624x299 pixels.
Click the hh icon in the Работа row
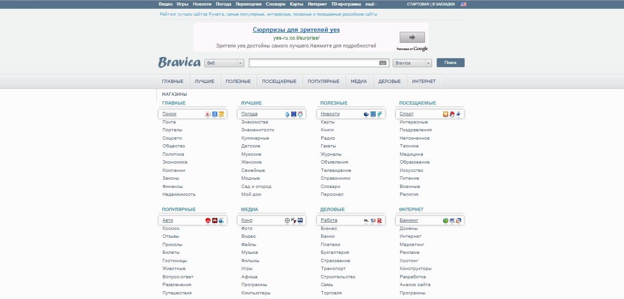[x=366, y=221]
